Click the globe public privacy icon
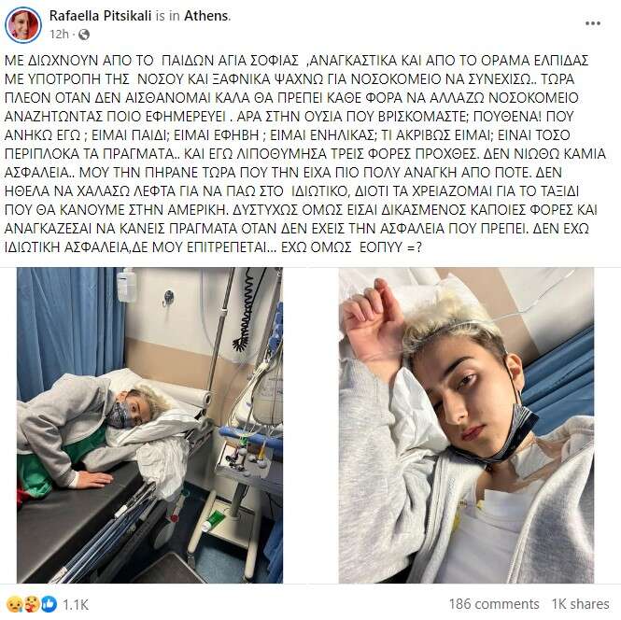 point(83,35)
